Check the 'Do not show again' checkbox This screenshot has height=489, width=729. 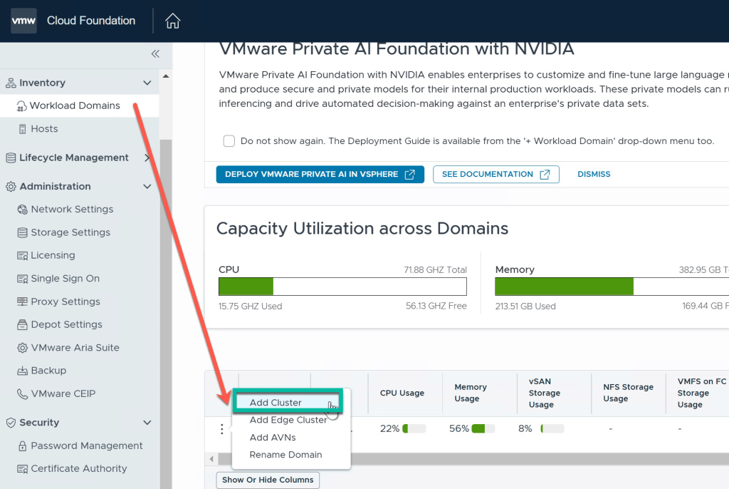pos(229,141)
